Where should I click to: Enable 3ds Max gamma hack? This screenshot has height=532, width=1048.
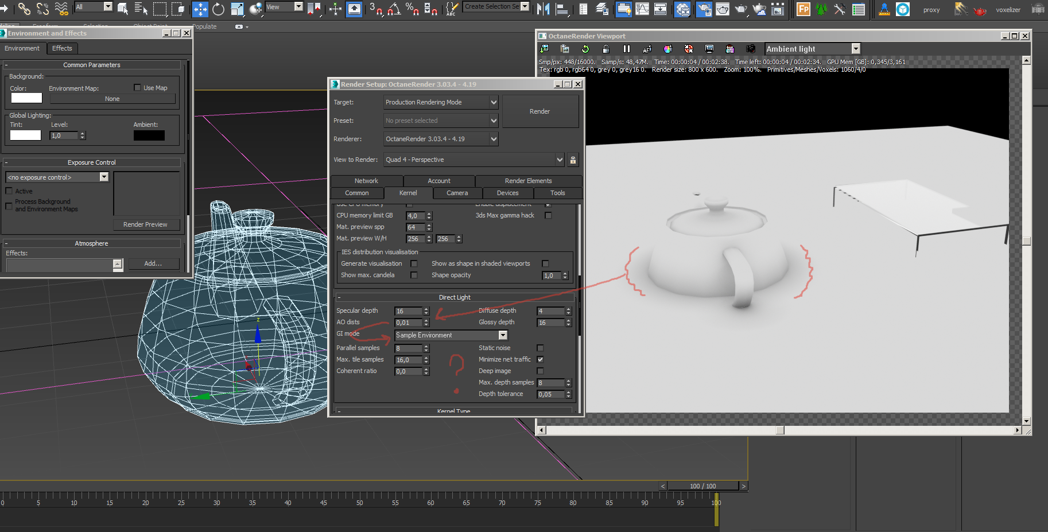click(548, 215)
